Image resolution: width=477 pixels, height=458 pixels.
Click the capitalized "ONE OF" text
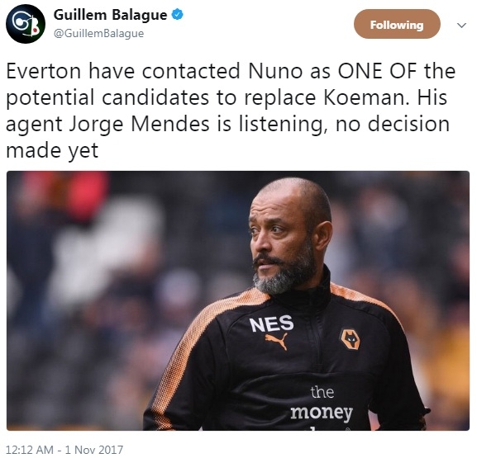[x=377, y=71]
